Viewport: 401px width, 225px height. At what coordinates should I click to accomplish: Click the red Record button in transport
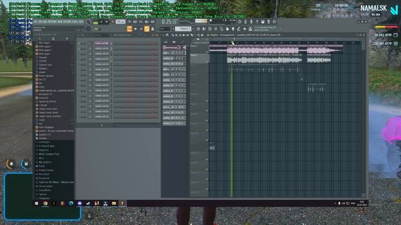pos(112,22)
